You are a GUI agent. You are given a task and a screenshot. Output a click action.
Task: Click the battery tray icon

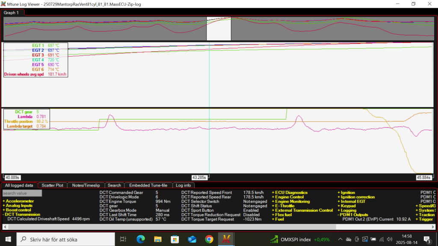pyautogui.click(x=373, y=239)
